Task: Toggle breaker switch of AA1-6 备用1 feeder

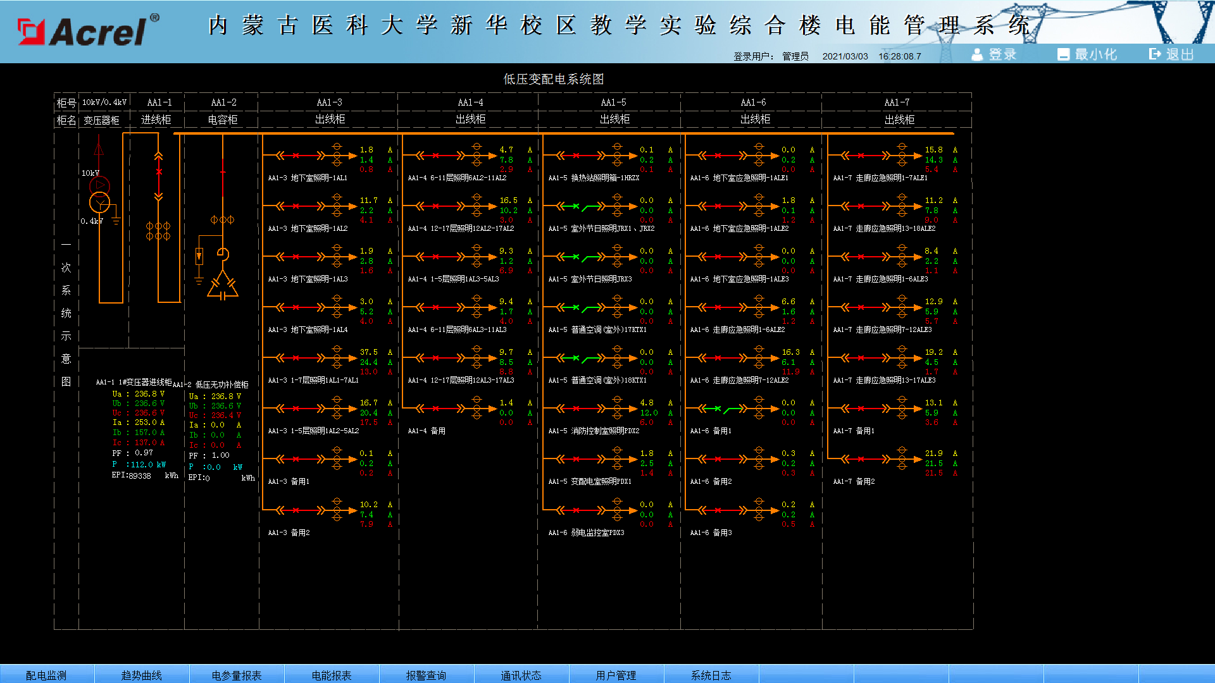Action: coord(718,409)
